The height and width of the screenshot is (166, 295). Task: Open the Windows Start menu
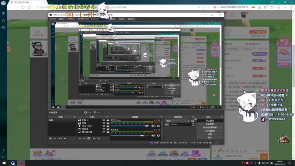click(4, 163)
